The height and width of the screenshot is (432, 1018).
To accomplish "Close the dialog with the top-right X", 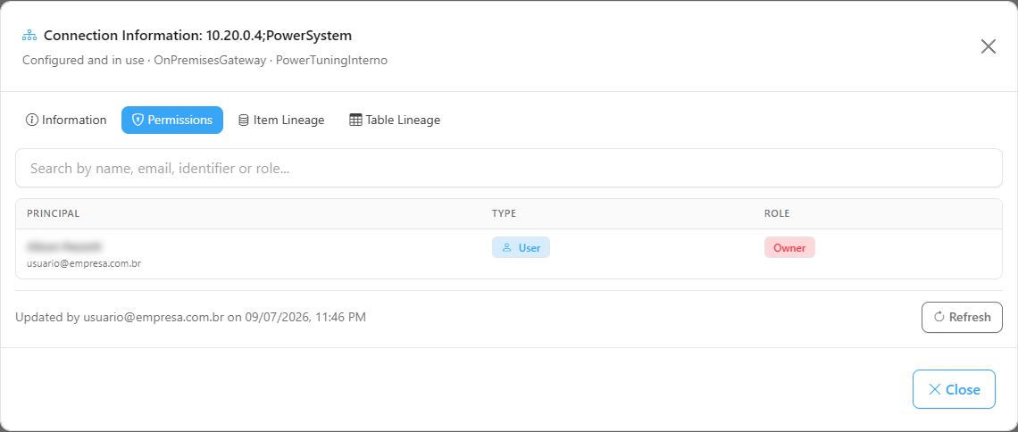I will tap(989, 46).
